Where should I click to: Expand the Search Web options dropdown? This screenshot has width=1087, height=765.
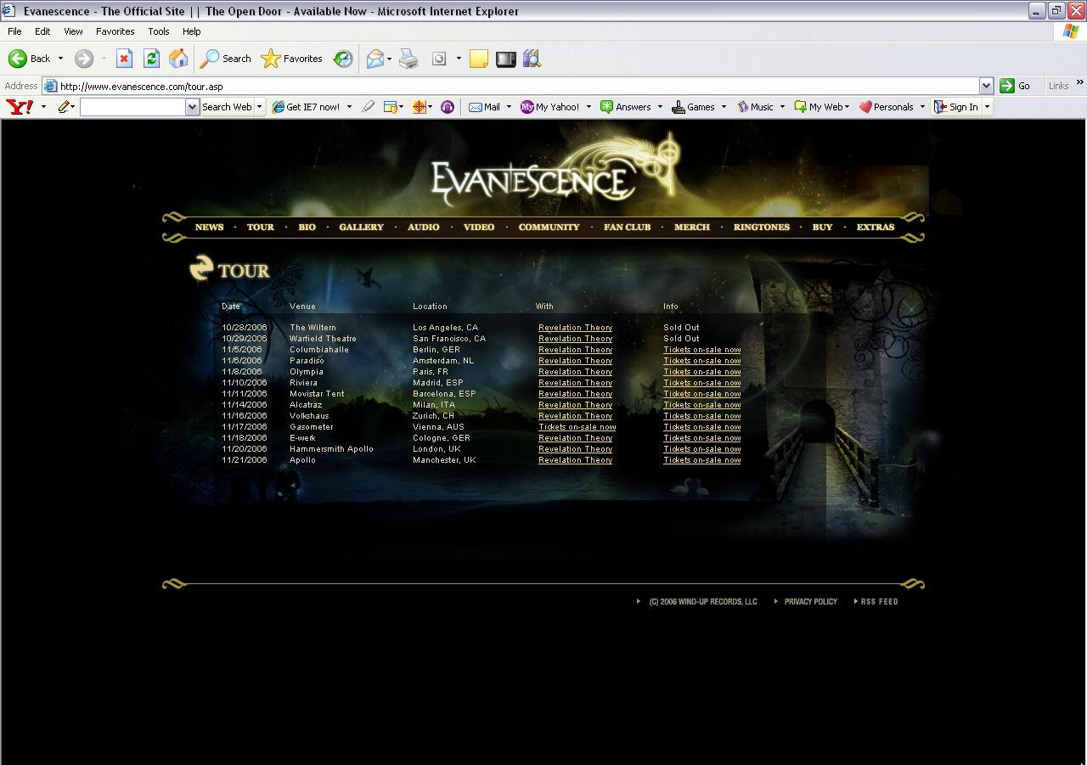click(259, 107)
